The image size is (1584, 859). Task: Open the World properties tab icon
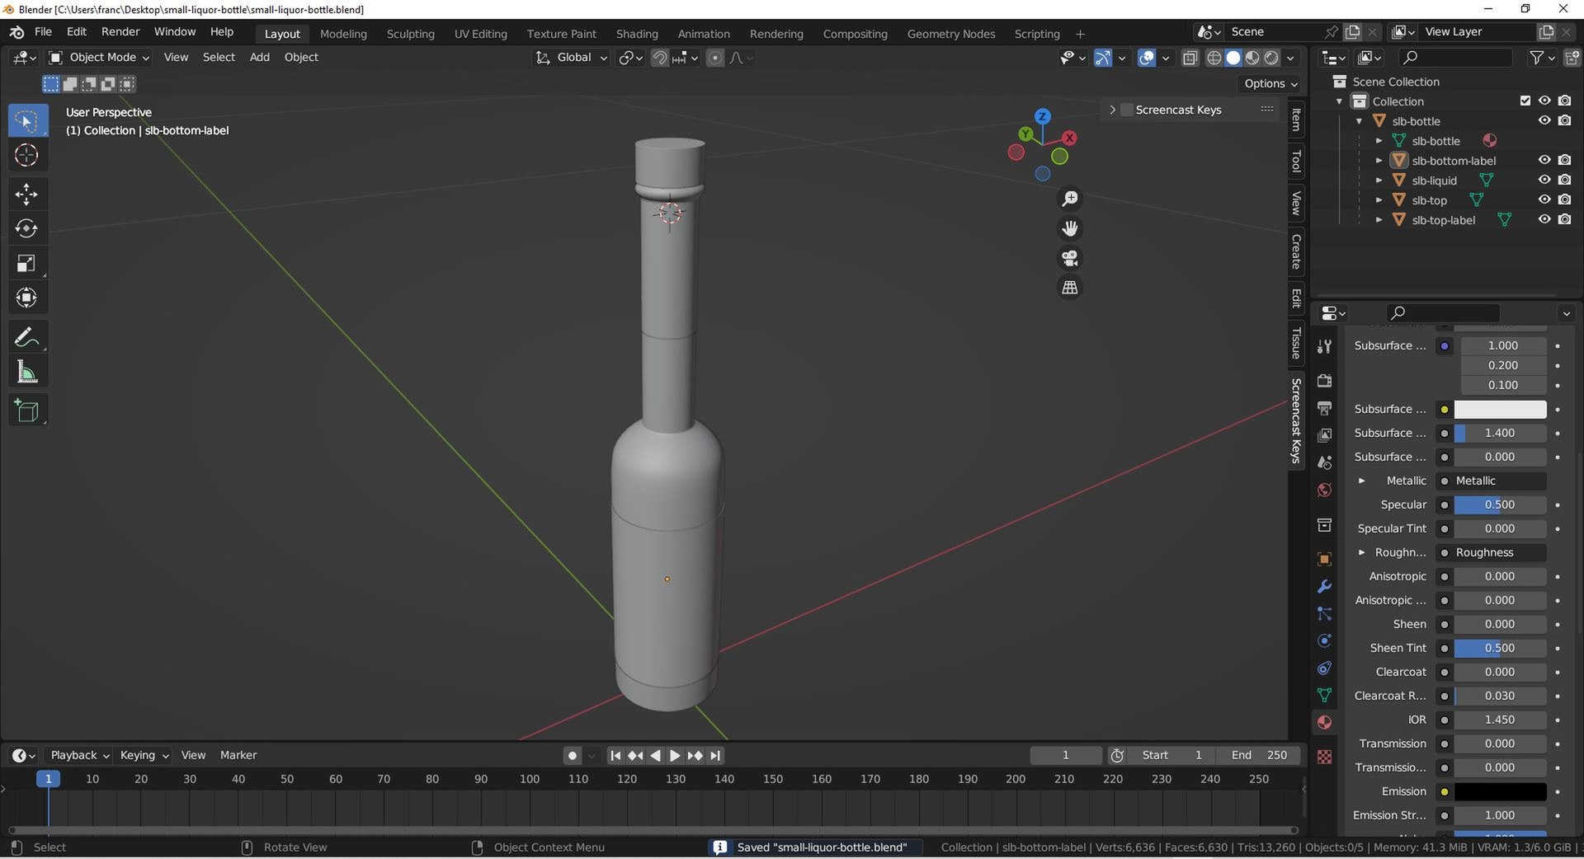pyautogui.click(x=1324, y=491)
